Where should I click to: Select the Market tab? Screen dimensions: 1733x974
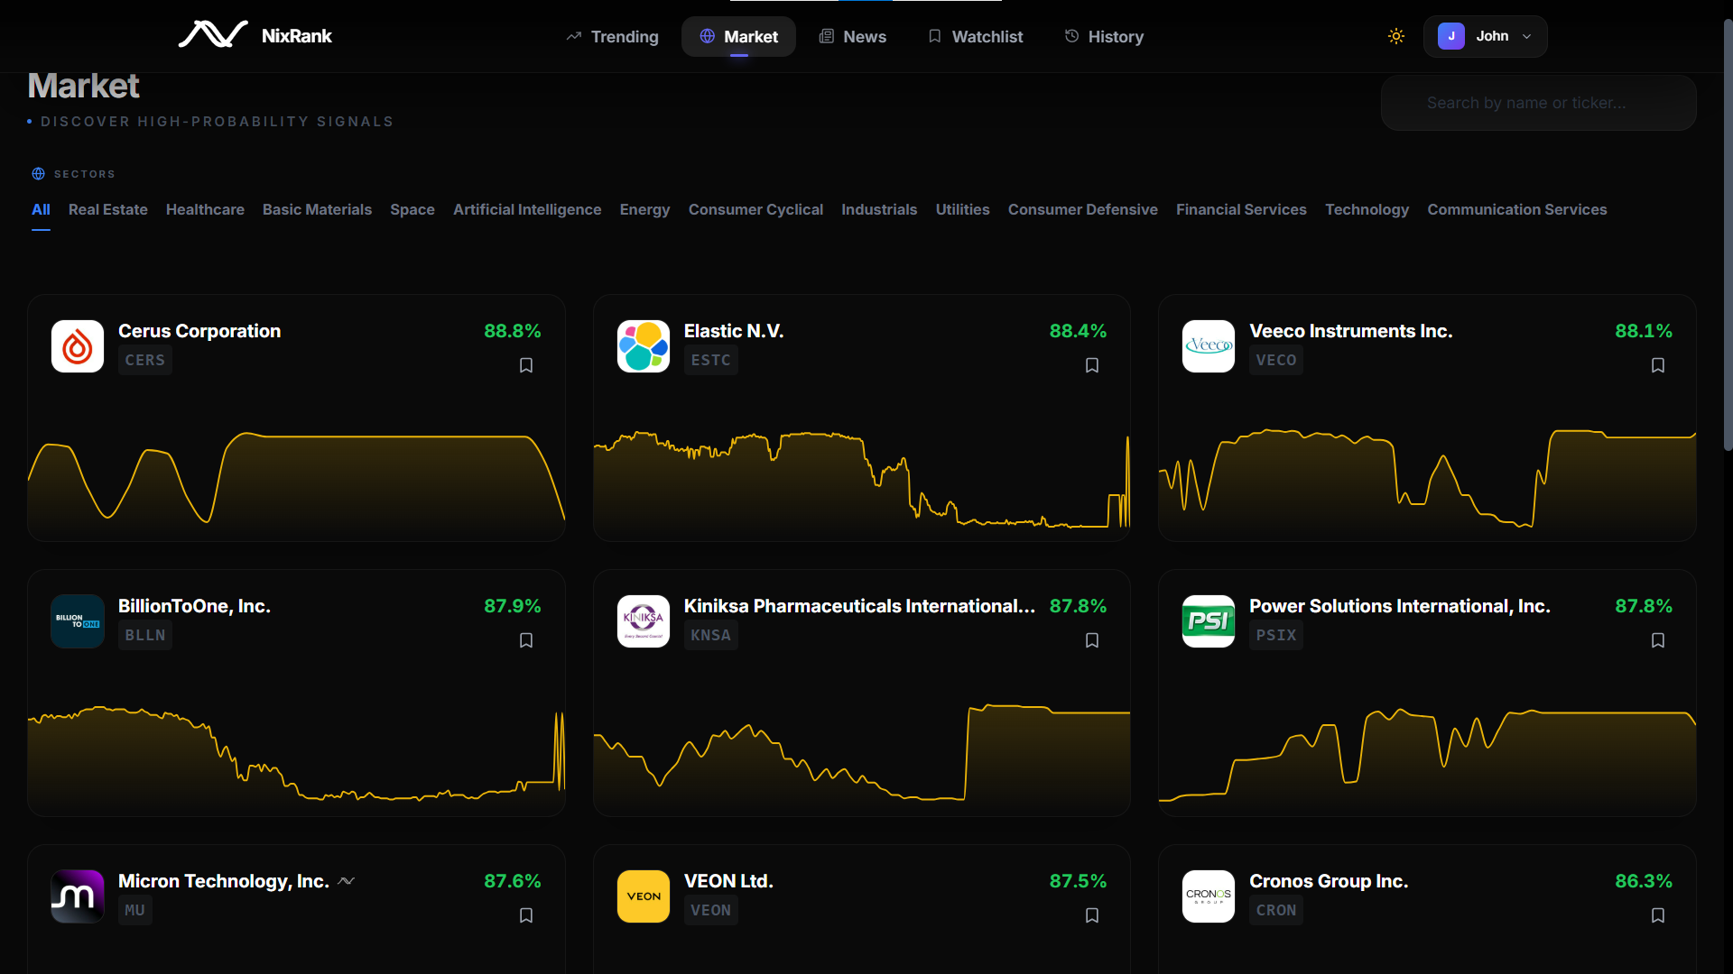738,36
